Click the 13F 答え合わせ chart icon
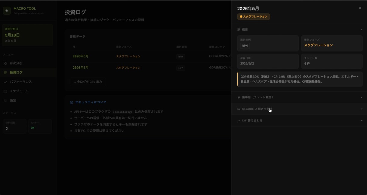The height and width of the screenshot is (195, 367). coord(239,121)
